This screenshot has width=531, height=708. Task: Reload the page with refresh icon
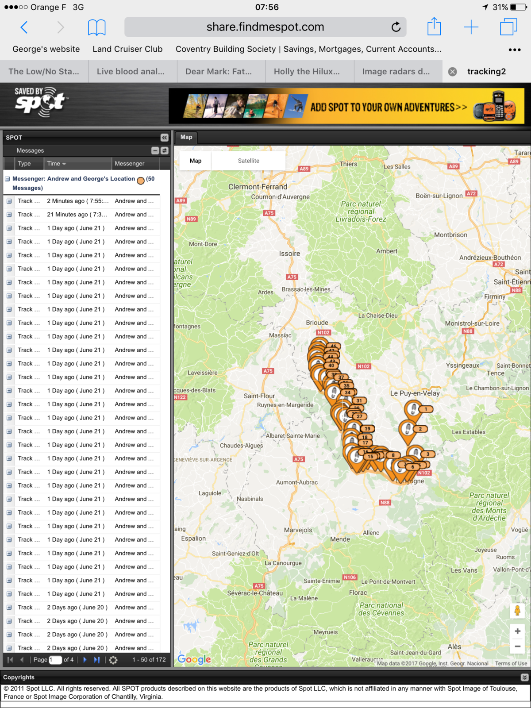click(x=396, y=27)
